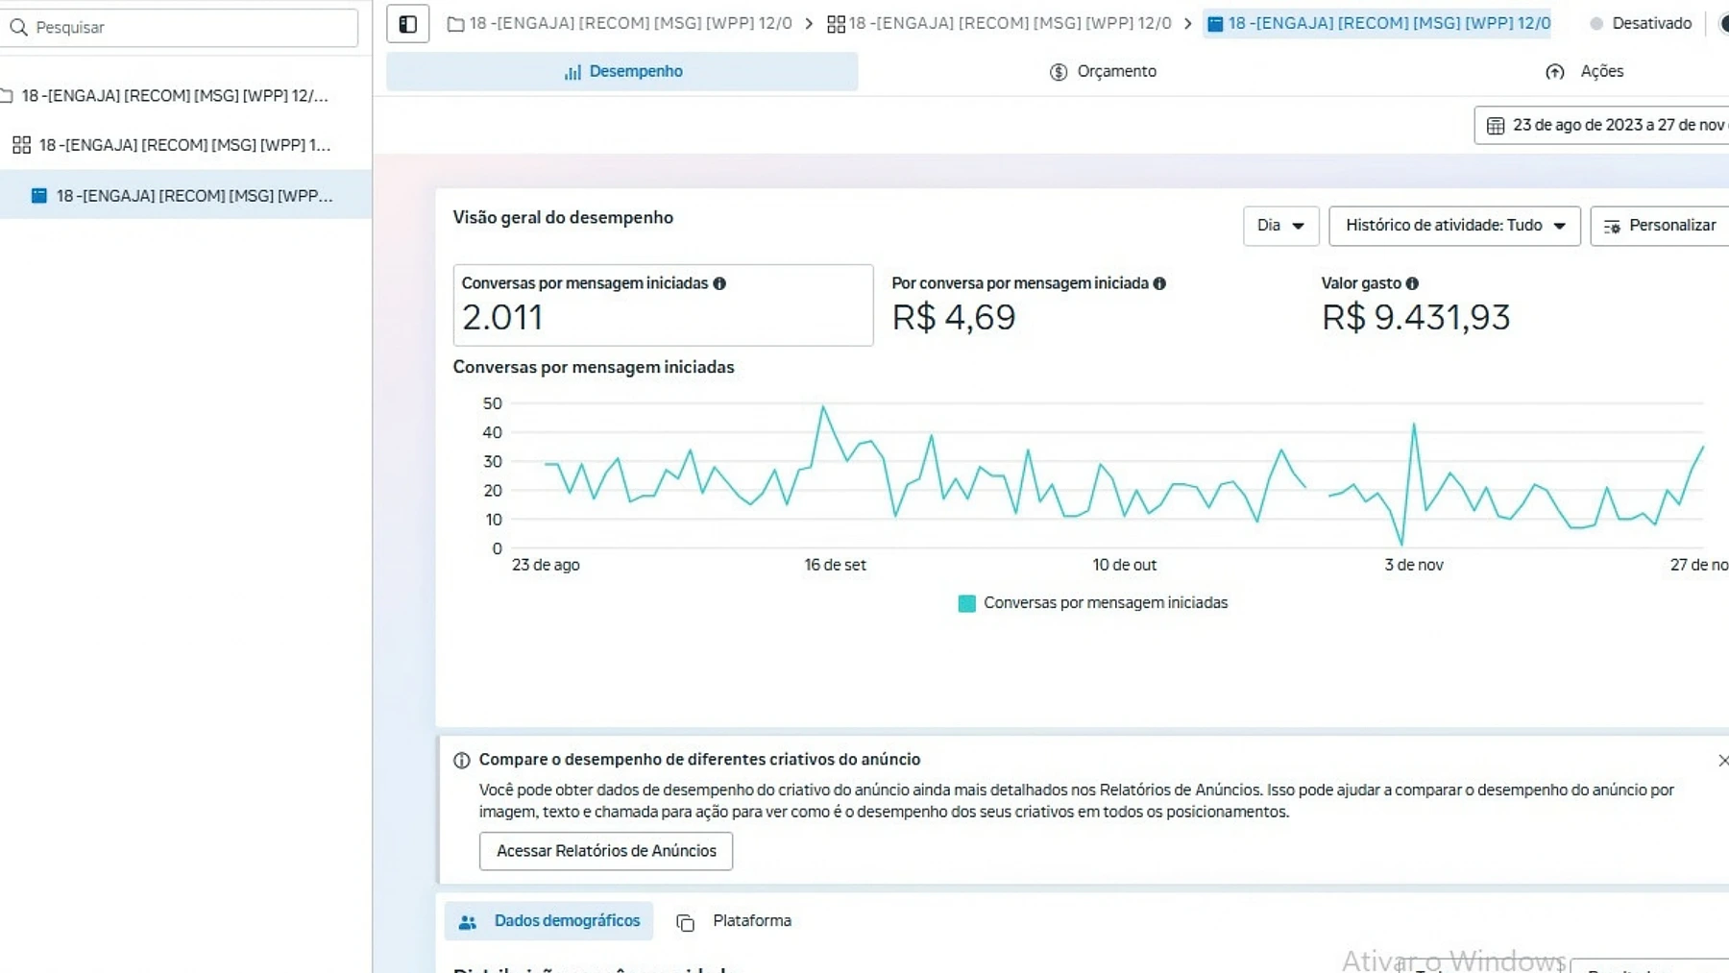Close the Compare o desempenho banner

(x=1723, y=760)
